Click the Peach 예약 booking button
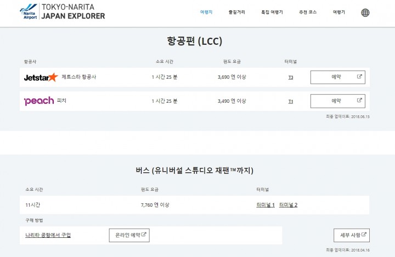The height and width of the screenshot is (257, 395). (x=337, y=101)
